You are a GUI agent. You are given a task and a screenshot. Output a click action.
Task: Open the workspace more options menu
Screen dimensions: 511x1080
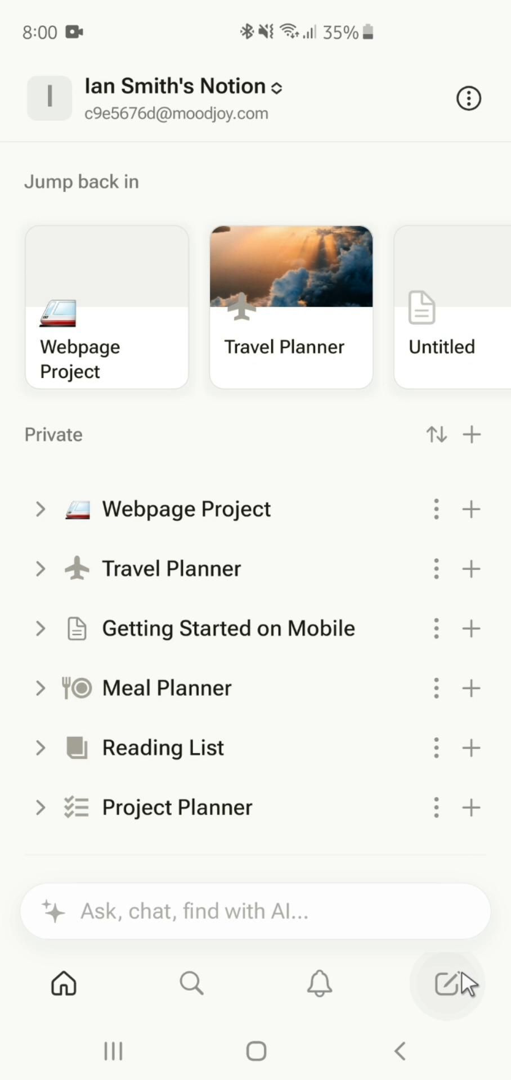coord(468,98)
